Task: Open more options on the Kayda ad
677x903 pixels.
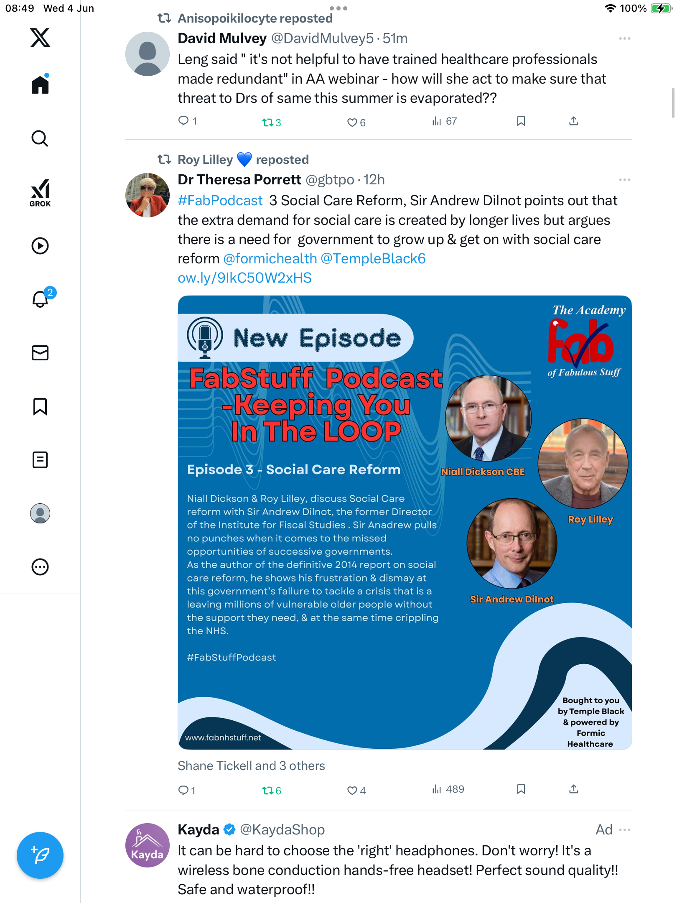Action: coord(624,830)
